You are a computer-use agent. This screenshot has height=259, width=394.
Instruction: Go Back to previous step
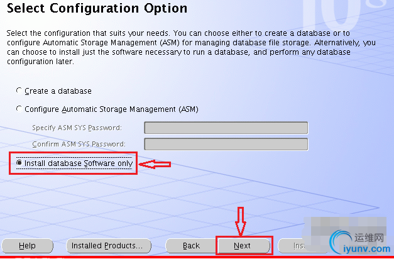192,246
